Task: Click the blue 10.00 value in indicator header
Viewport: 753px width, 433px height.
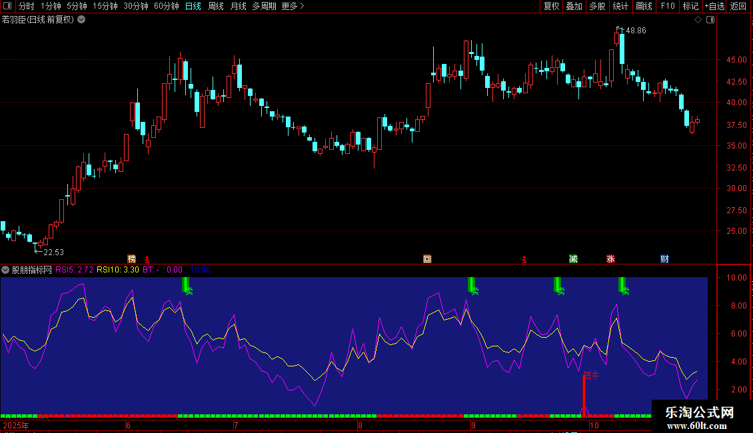Action: [201, 270]
